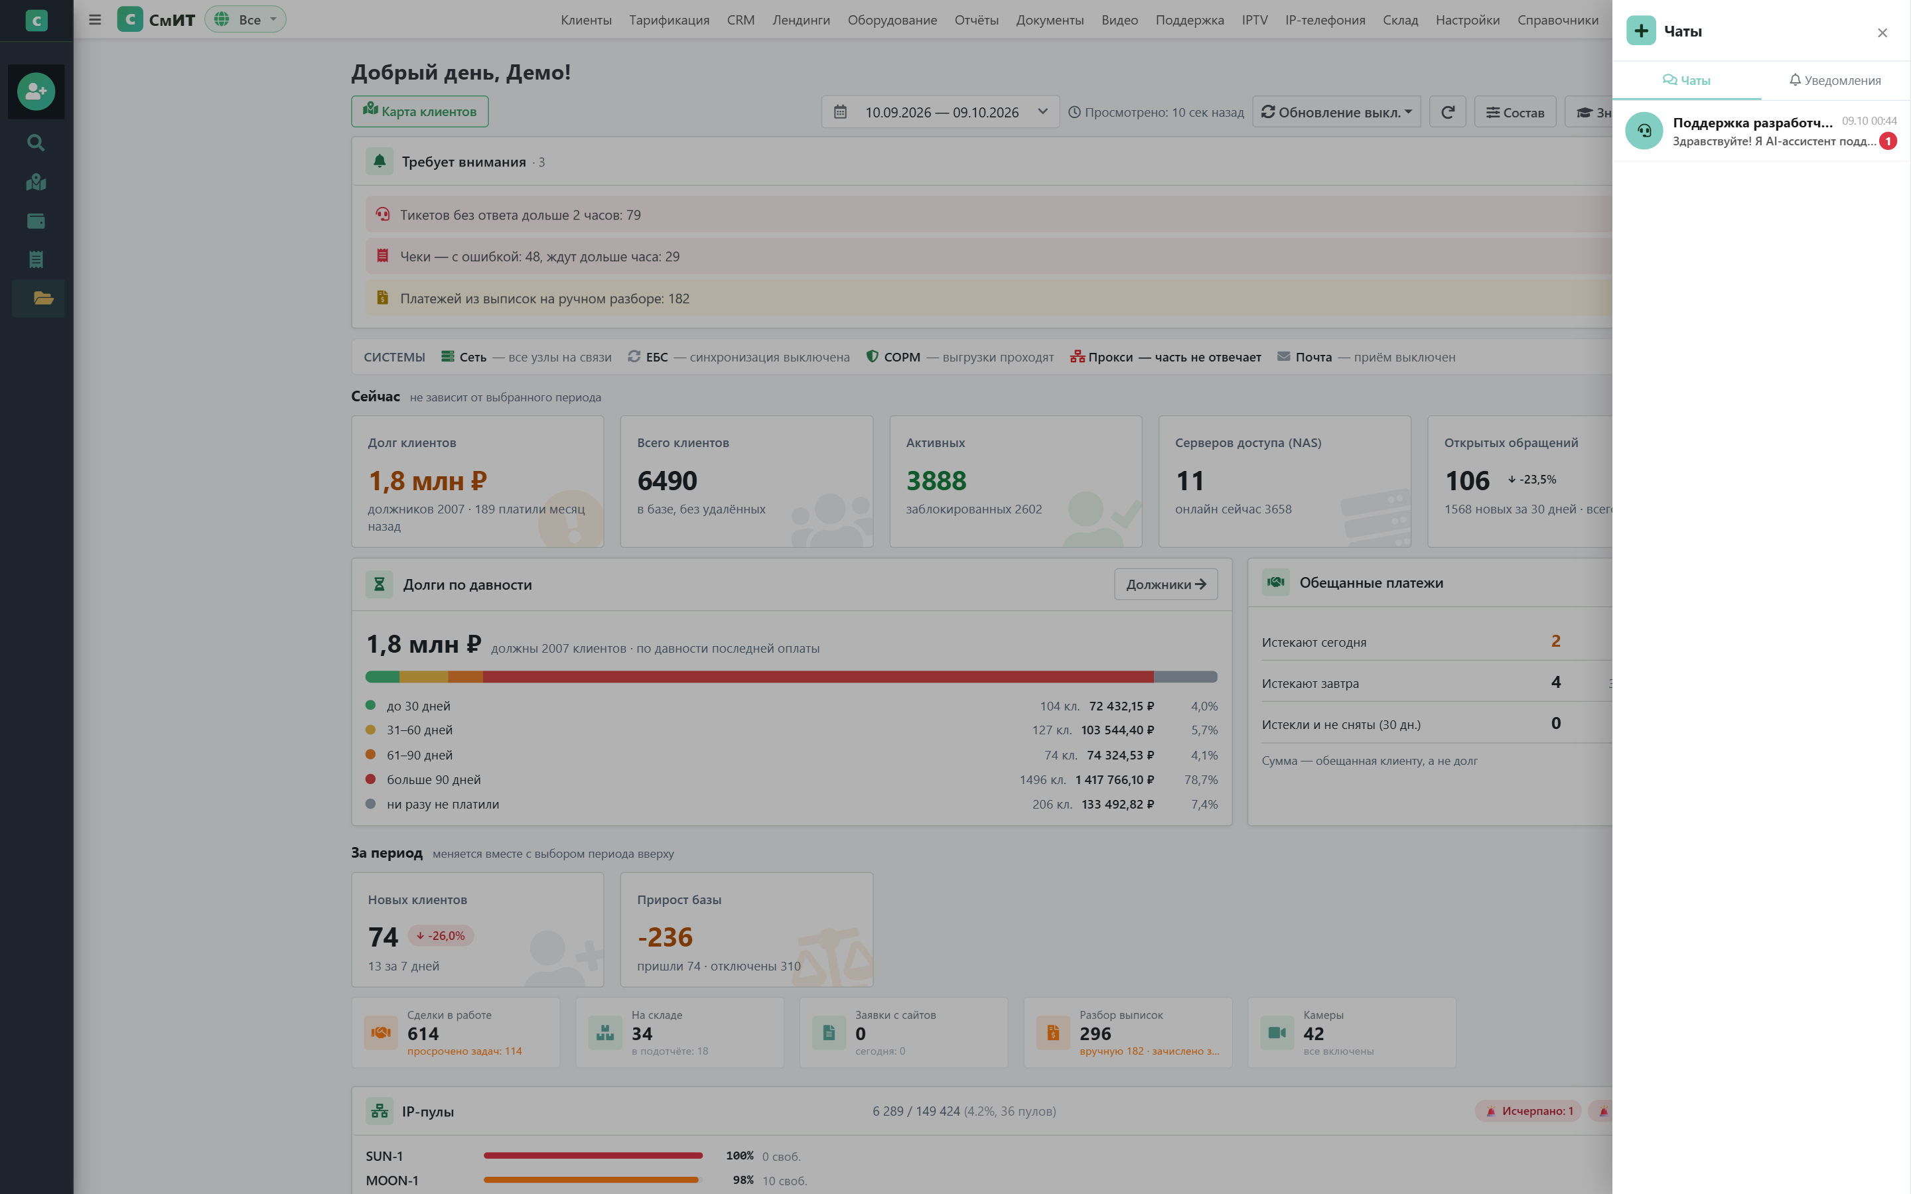Open the Оборудование menu
1911x1194 pixels.
892,20
